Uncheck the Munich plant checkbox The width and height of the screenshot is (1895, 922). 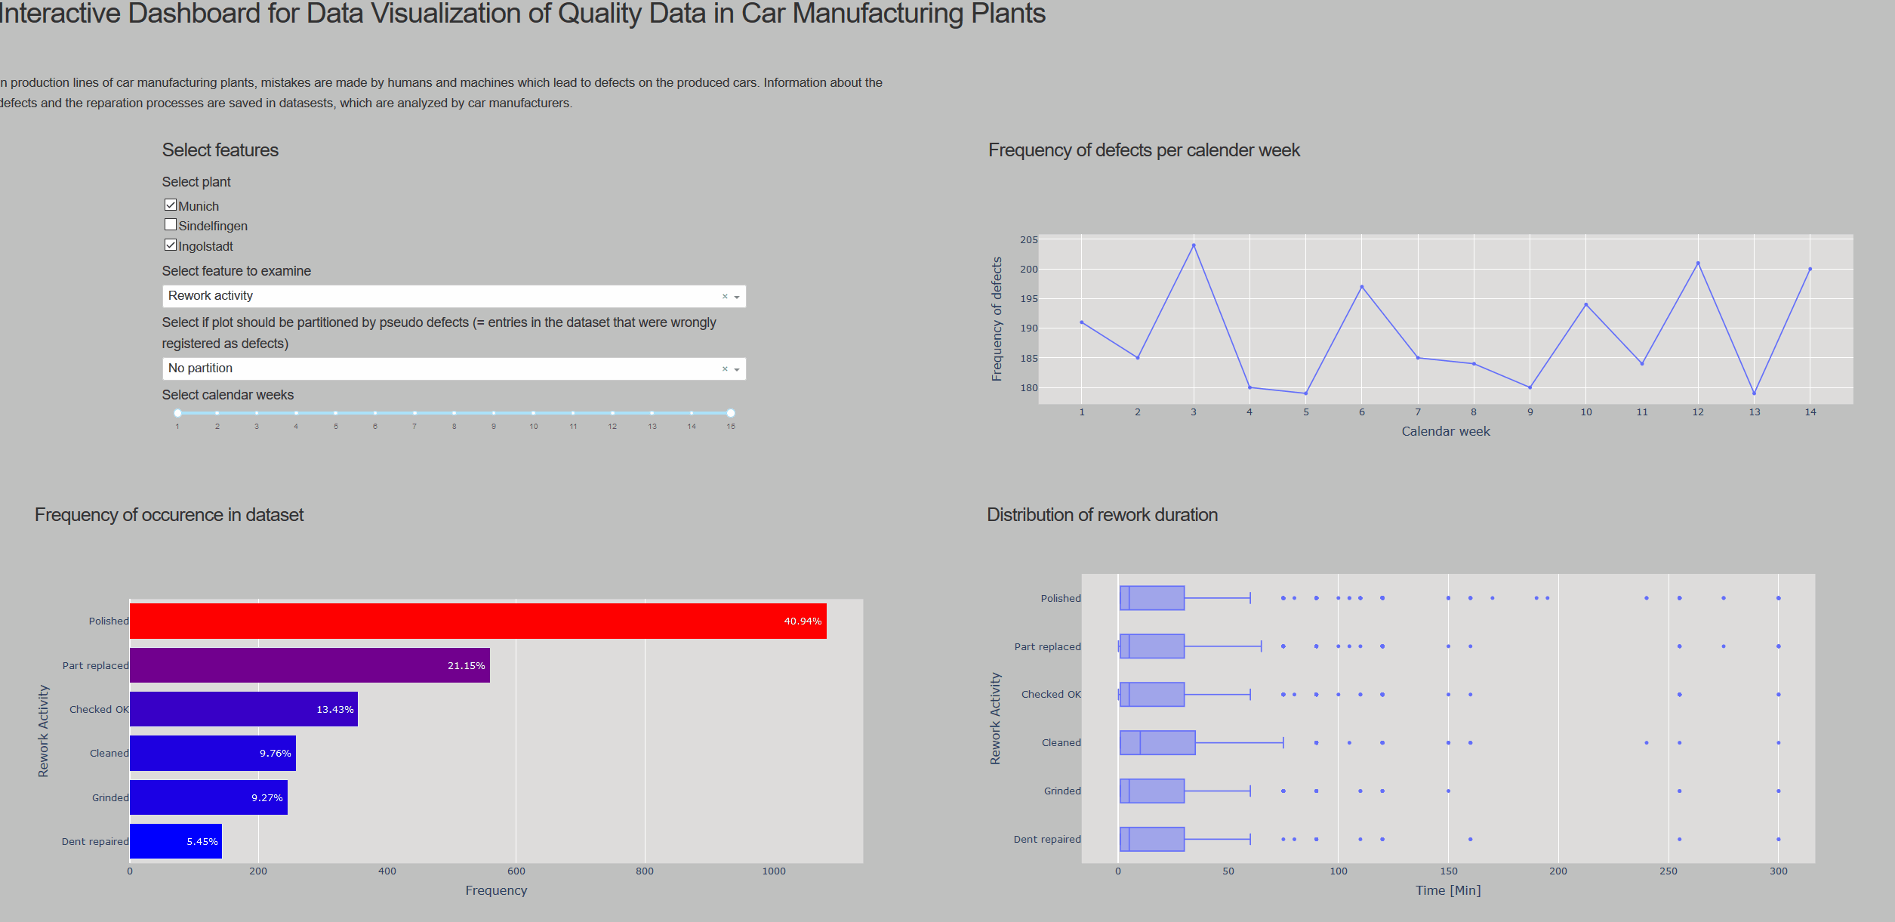coord(171,204)
